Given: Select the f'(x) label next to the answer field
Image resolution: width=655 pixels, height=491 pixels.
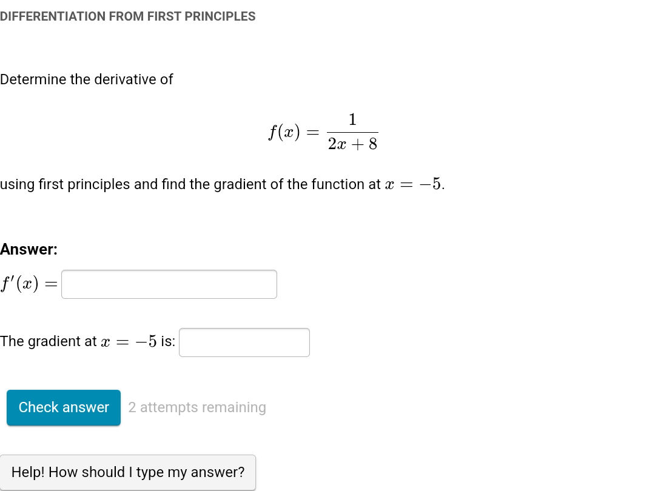Looking at the screenshot, I should [27, 281].
